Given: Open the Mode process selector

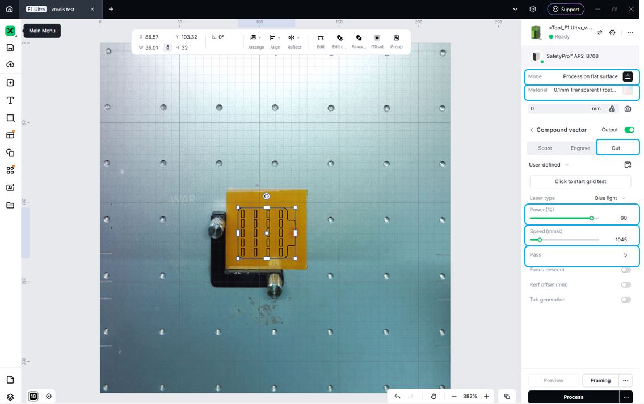Looking at the screenshot, I should (582, 76).
